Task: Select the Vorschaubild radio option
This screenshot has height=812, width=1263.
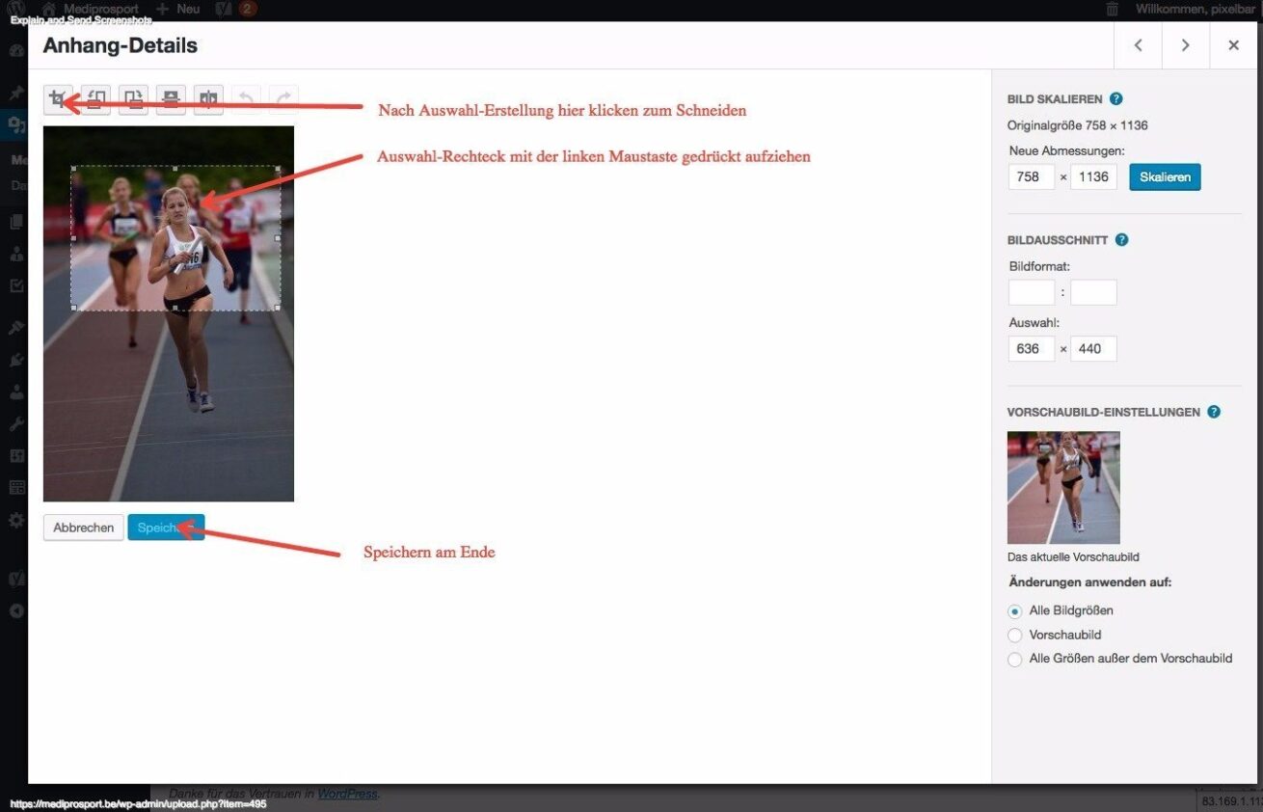Action: click(1014, 636)
